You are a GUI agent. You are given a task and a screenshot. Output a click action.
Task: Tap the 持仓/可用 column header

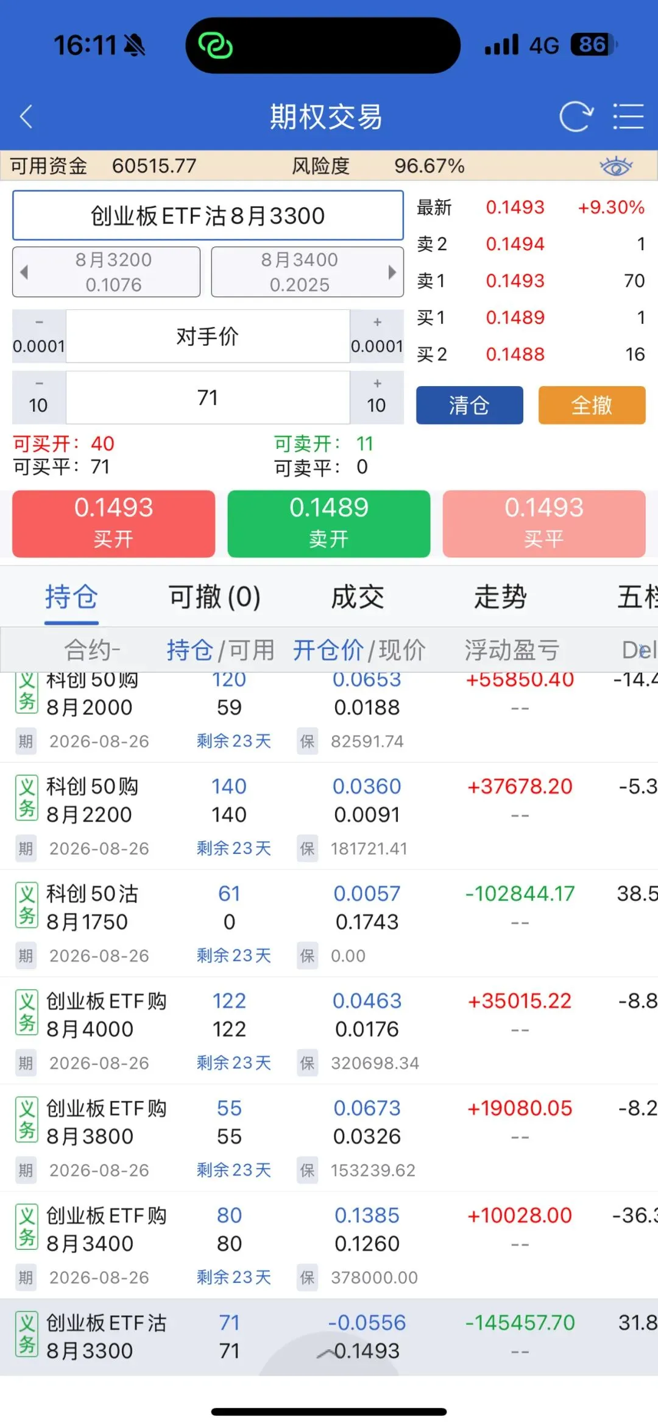point(221,650)
